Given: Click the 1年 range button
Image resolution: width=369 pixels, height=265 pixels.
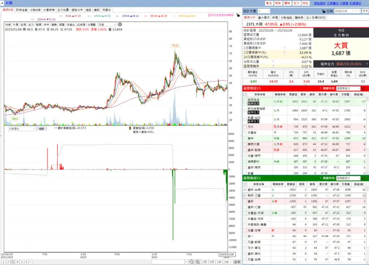Looking at the screenshot, I should pyautogui.click(x=219, y=262).
